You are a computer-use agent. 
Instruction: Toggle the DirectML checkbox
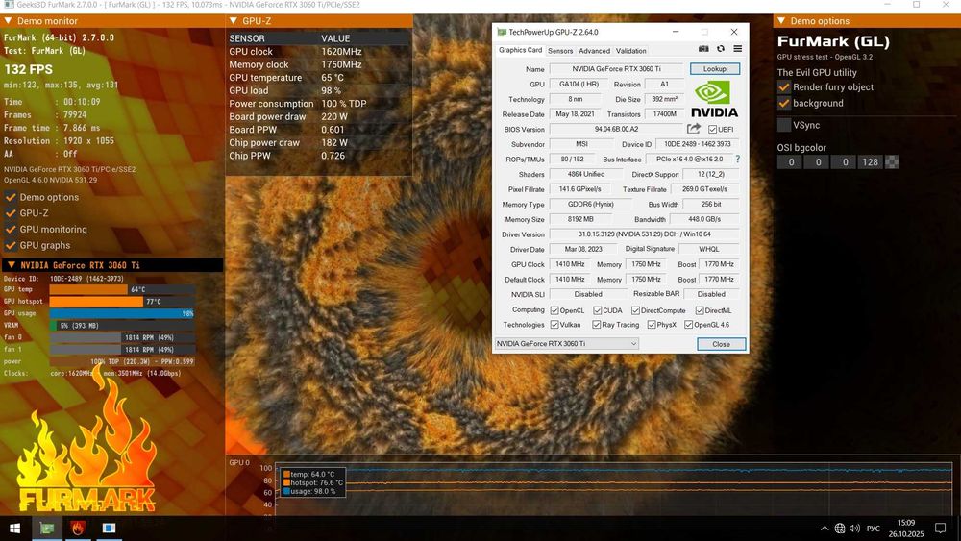700,310
